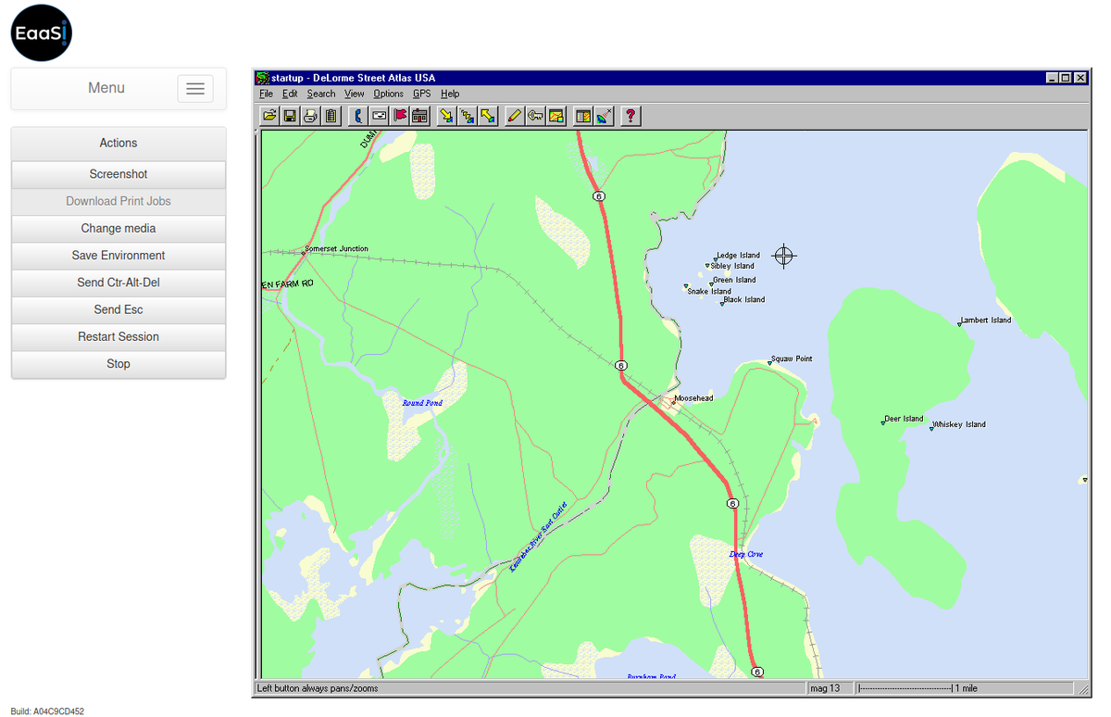Image resolution: width=1111 pixels, height=717 pixels.
Task: Click the Black Island label
Action: [744, 300]
